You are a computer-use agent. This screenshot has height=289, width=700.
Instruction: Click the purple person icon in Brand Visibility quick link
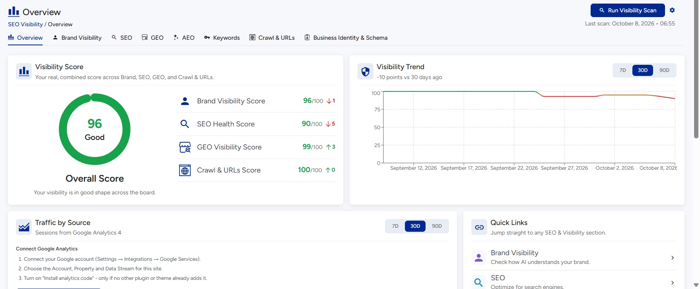(x=479, y=258)
